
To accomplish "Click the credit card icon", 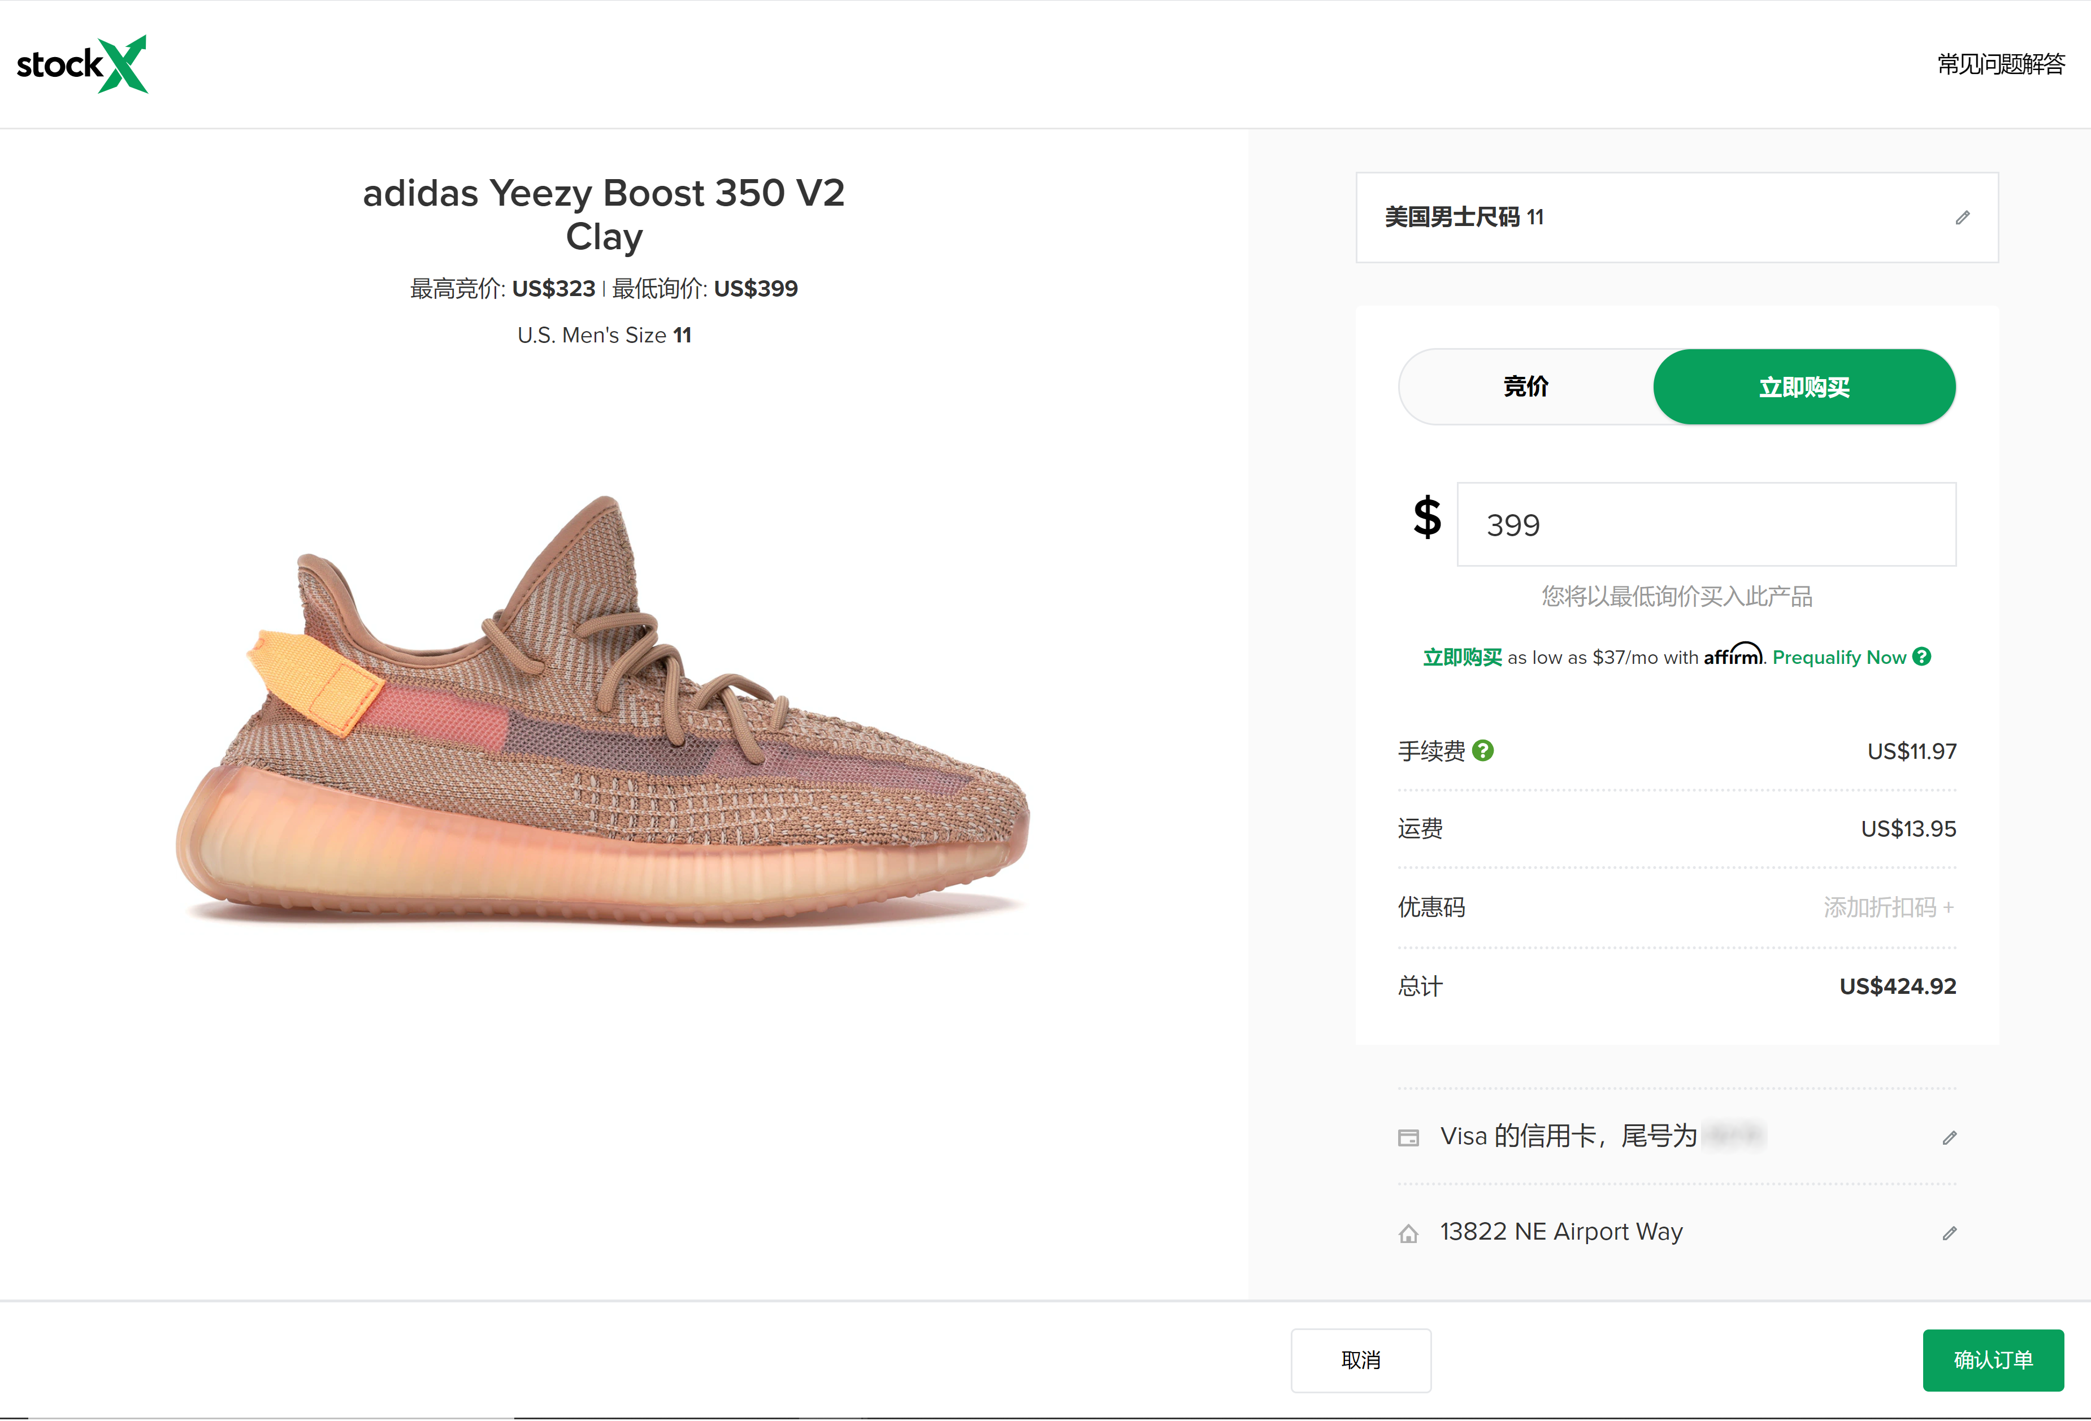I will (x=1409, y=1138).
